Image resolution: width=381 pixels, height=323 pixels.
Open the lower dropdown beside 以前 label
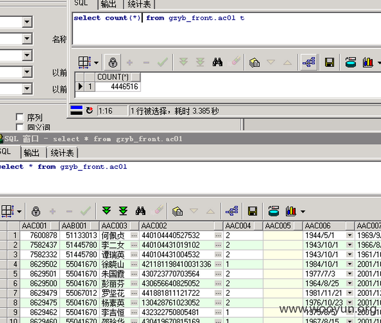pyautogui.click(x=27, y=88)
